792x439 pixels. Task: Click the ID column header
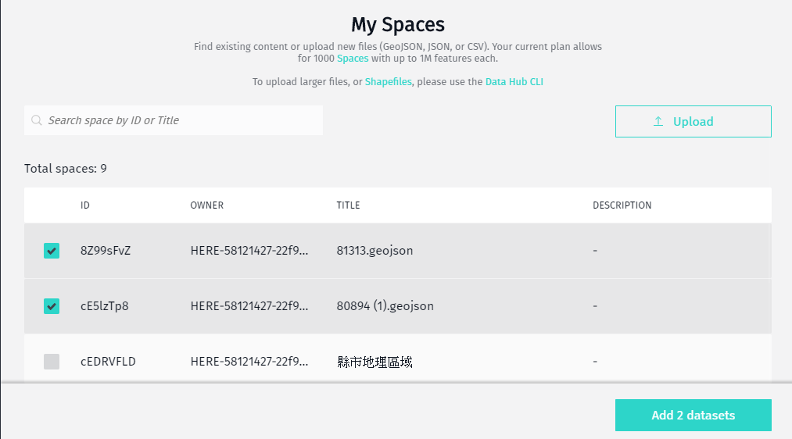pos(85,205)
